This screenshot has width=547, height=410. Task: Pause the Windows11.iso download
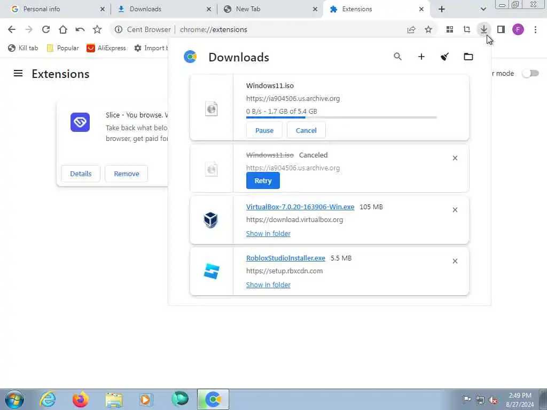pos(264,130)
